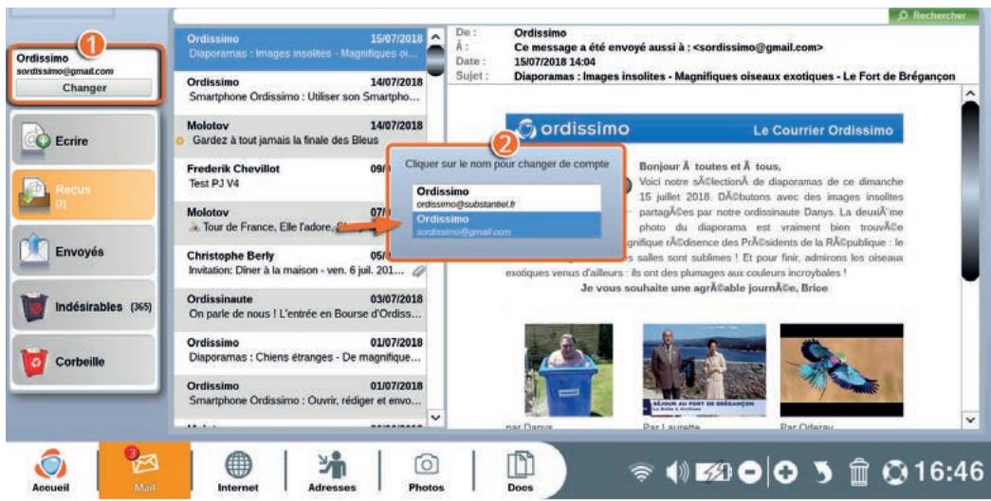Open the Docs app

520,472
